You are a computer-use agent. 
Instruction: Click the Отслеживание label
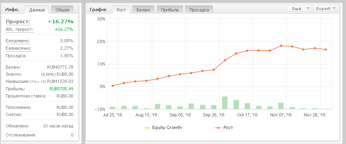21,135
